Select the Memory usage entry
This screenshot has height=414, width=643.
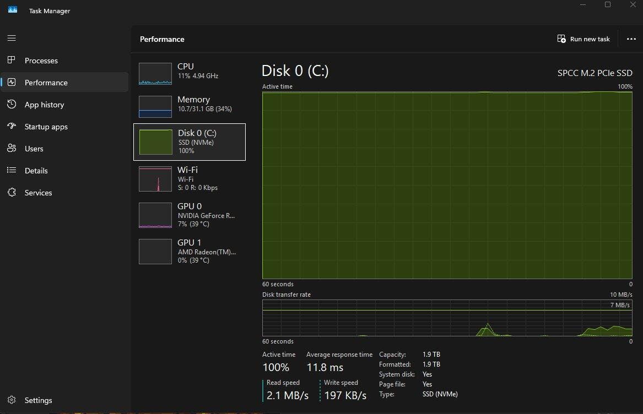tap(189, 106)
